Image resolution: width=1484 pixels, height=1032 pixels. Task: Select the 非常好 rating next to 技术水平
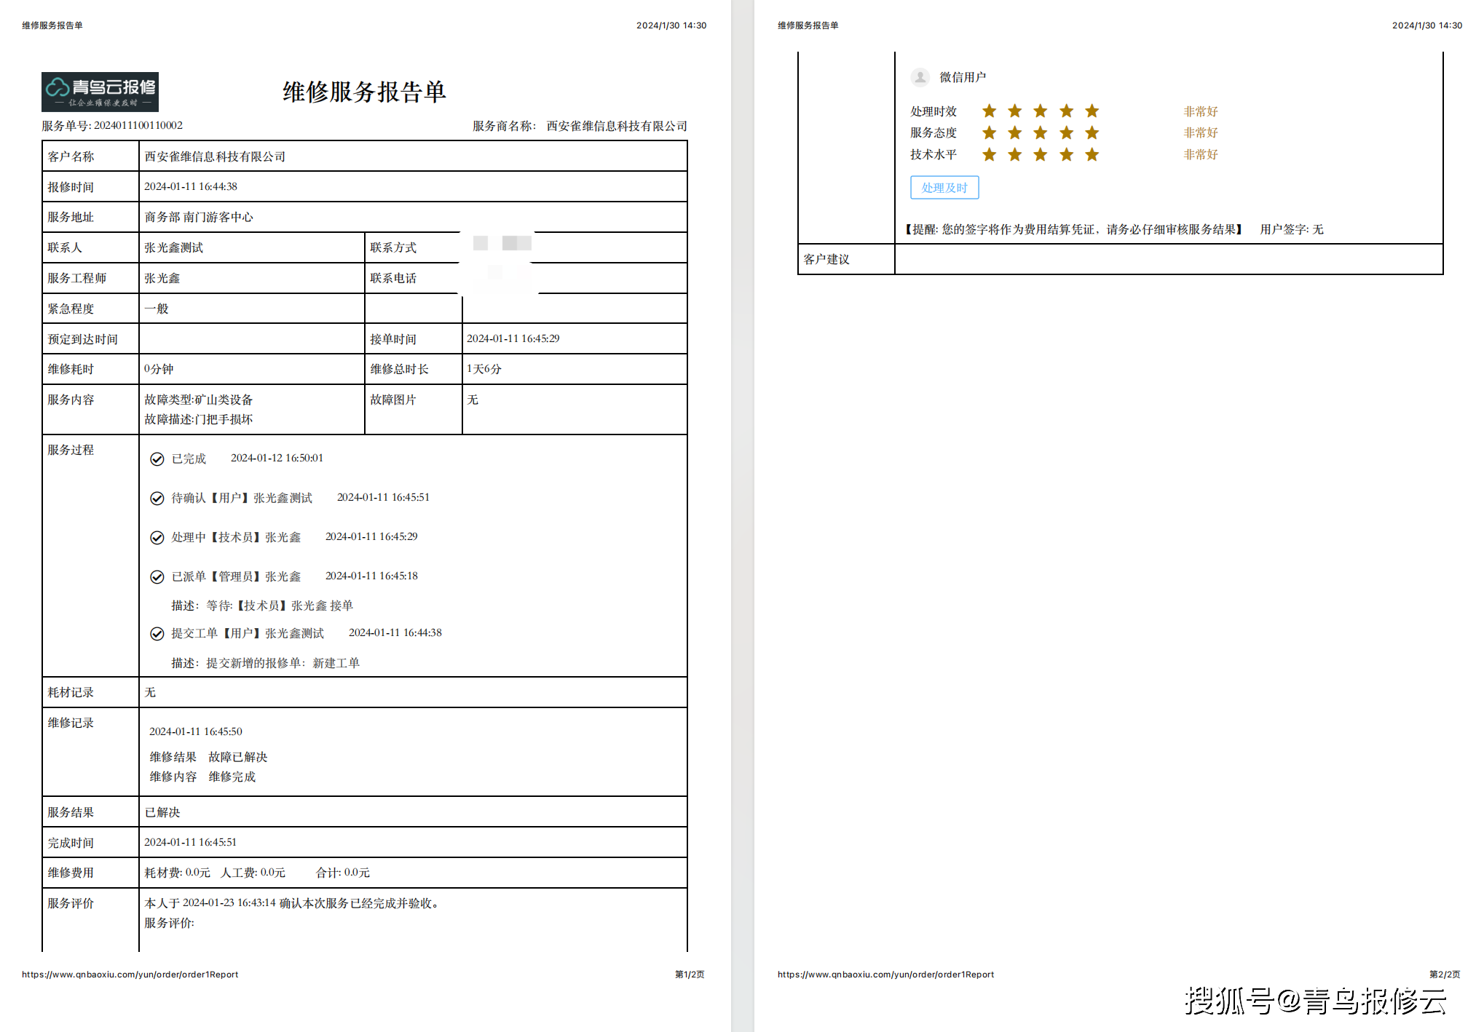pos(1201,154)
